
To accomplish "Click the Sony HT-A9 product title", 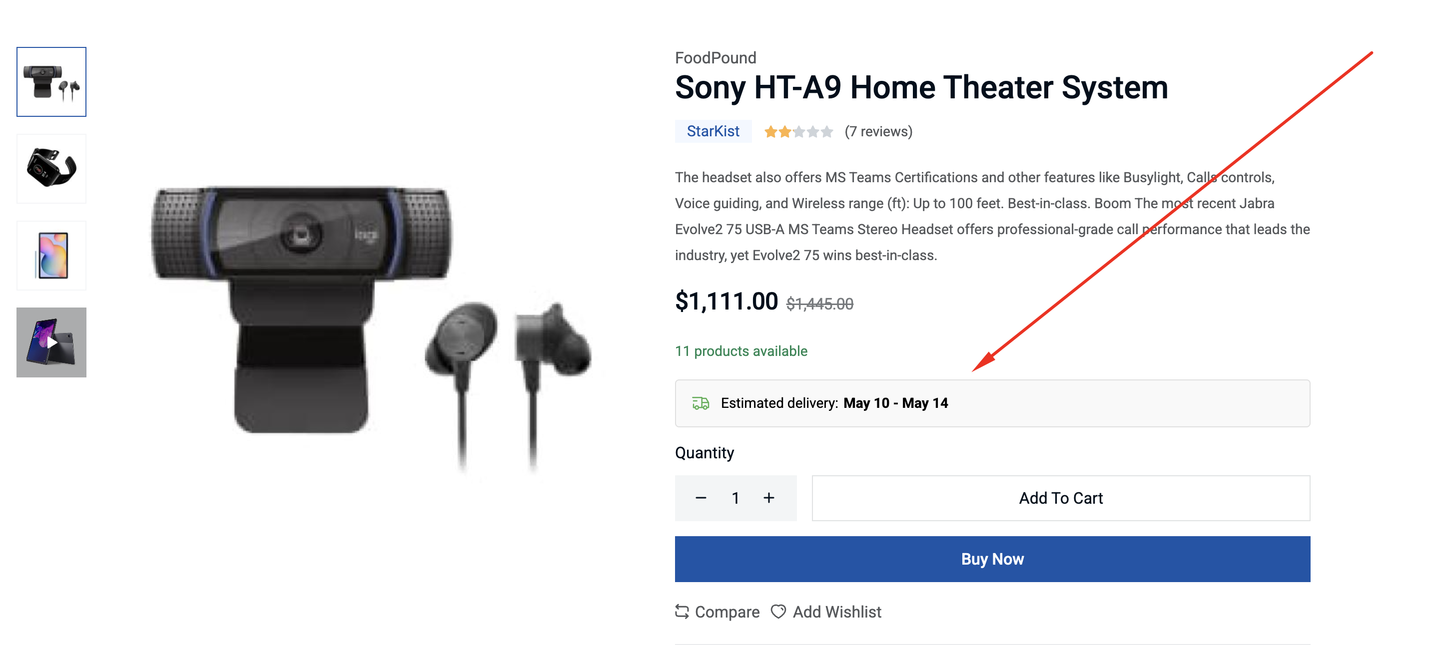I will point(921,87).
